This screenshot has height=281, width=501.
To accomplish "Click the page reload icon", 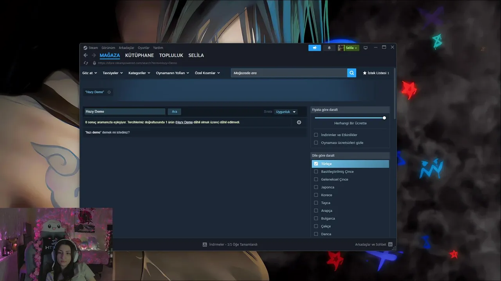I will click(86, 63).
